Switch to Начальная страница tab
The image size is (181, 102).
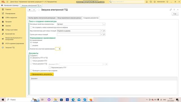click(x=10, y=5)
